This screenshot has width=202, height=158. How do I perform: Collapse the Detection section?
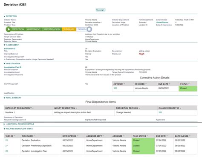coord(5,16)
